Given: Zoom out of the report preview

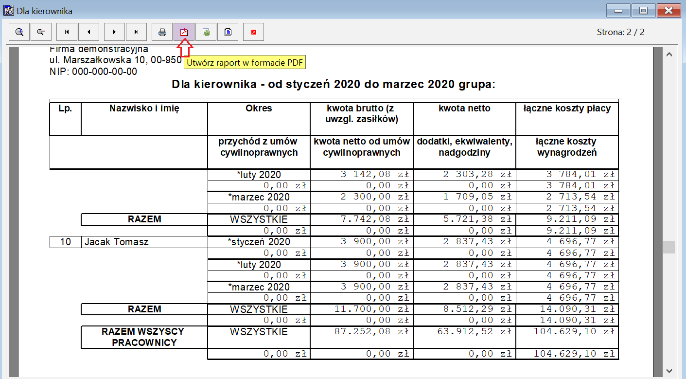Looking at the screenshot, I should click(x=41, y=32).
